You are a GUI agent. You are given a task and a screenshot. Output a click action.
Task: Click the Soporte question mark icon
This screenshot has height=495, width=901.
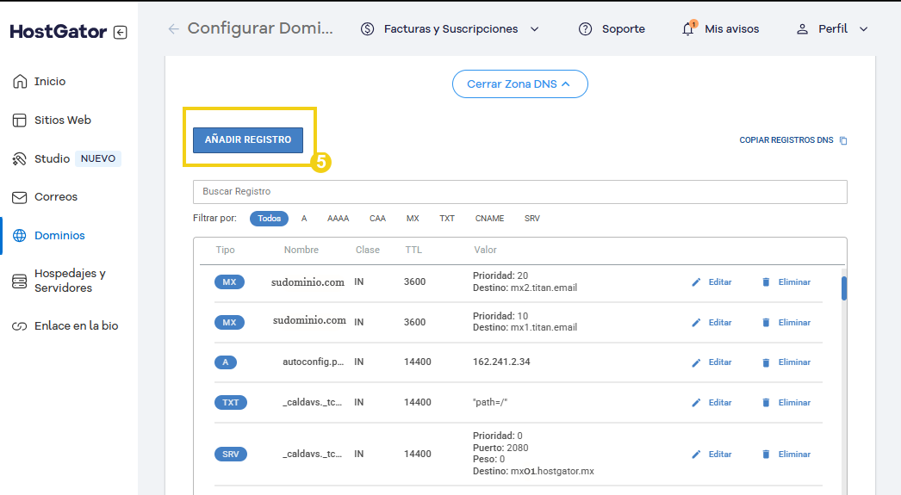[x=585, y=28]
